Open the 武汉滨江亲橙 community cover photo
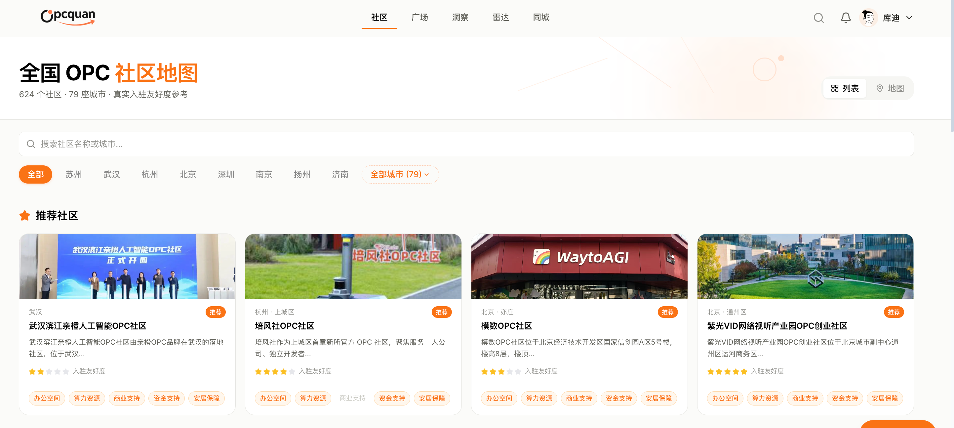 pyautogui.click(x=127, y=267)
